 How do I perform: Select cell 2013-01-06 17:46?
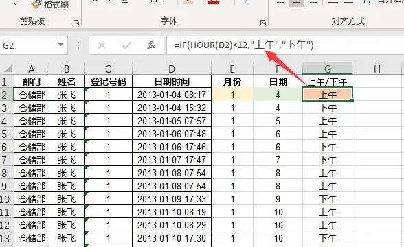coord(172,147)
